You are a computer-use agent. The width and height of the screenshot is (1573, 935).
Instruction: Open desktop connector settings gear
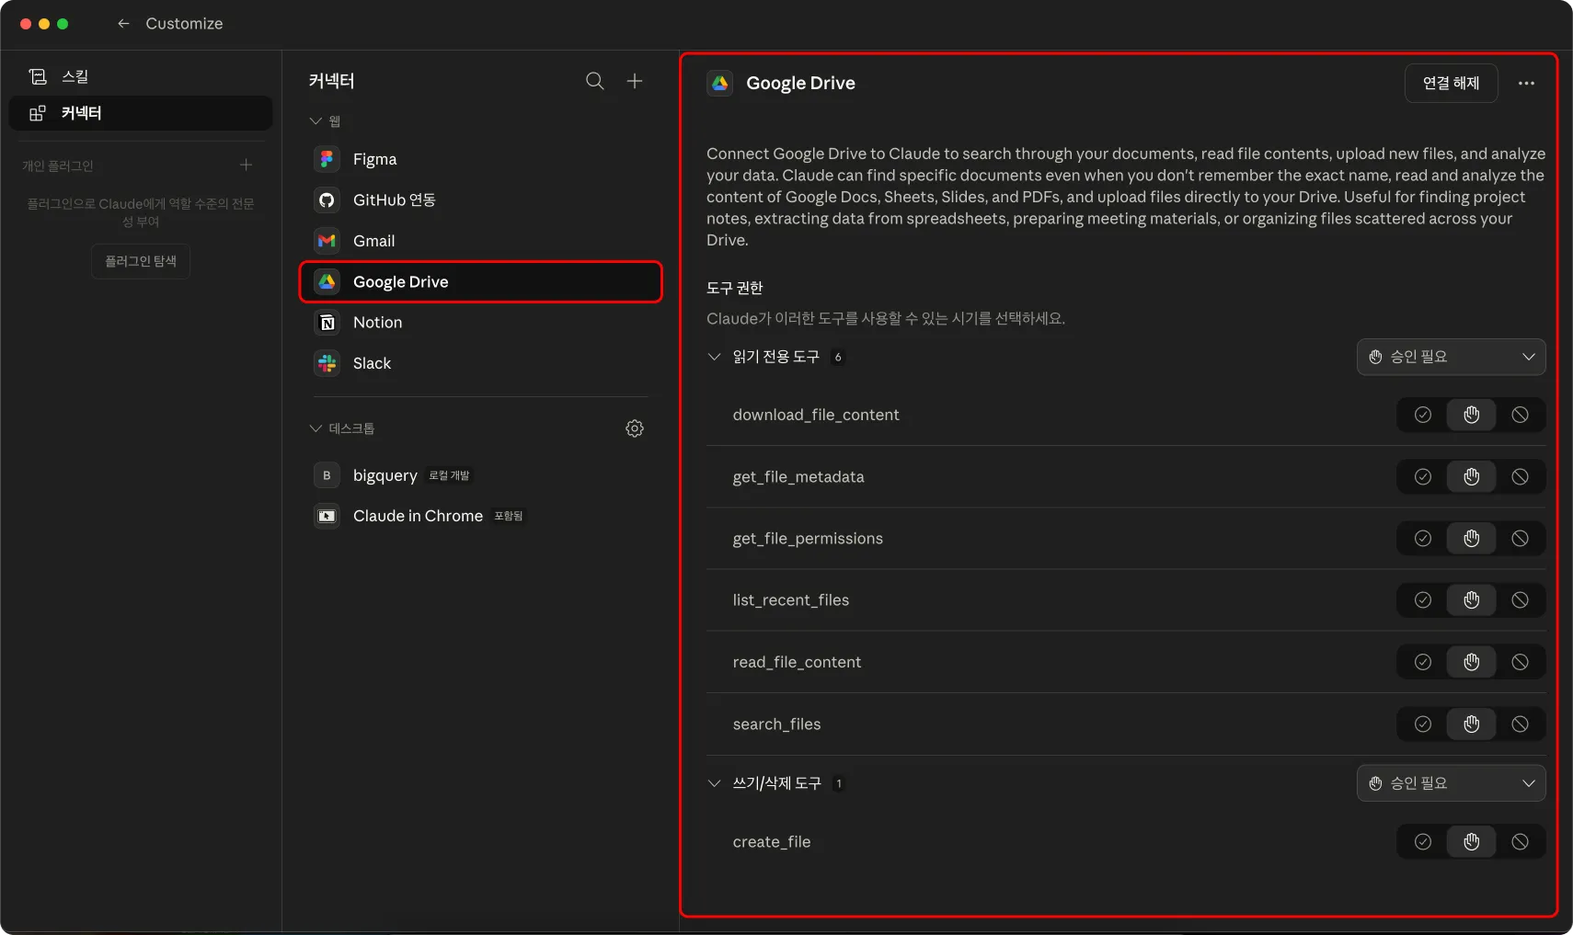coord(635,428)
